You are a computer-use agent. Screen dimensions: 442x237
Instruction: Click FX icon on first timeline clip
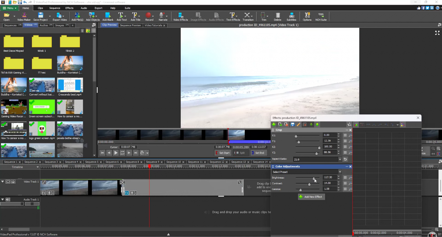click(x=44, y=193)
